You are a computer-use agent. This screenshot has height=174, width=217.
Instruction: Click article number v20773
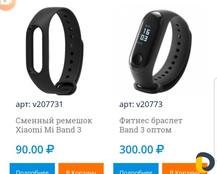coord(141,104)
